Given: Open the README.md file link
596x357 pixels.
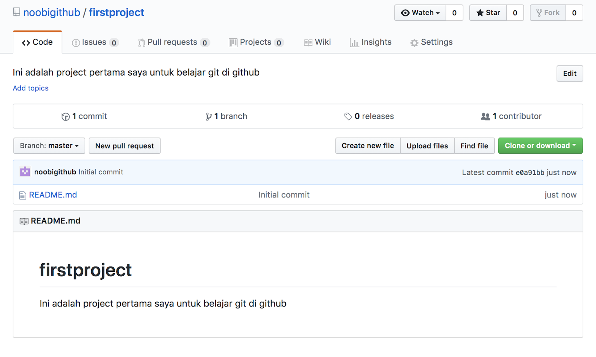Looking at the screenshot, I should pyautogui.click(x=53, y=195).
